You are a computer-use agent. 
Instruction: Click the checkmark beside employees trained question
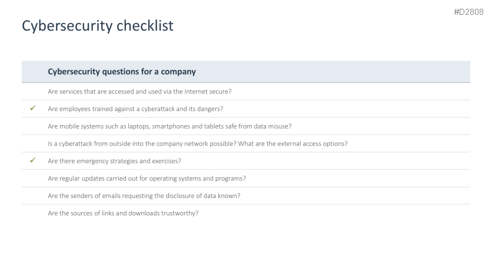[x=33, y=109]
